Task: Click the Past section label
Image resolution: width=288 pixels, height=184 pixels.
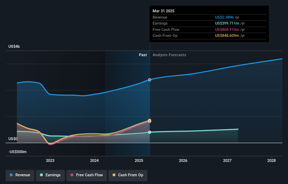Action: 143,55
